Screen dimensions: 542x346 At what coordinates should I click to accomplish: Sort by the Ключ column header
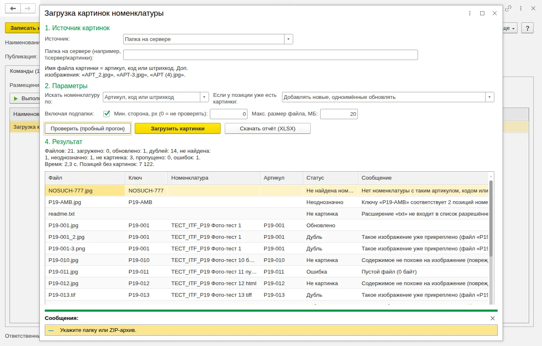tap(146, 178)
